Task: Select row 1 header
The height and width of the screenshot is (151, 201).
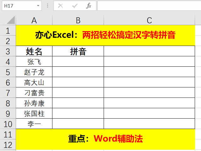Action: 8,31
